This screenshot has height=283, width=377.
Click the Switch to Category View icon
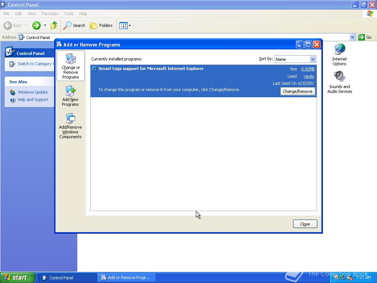coord(12,64)
